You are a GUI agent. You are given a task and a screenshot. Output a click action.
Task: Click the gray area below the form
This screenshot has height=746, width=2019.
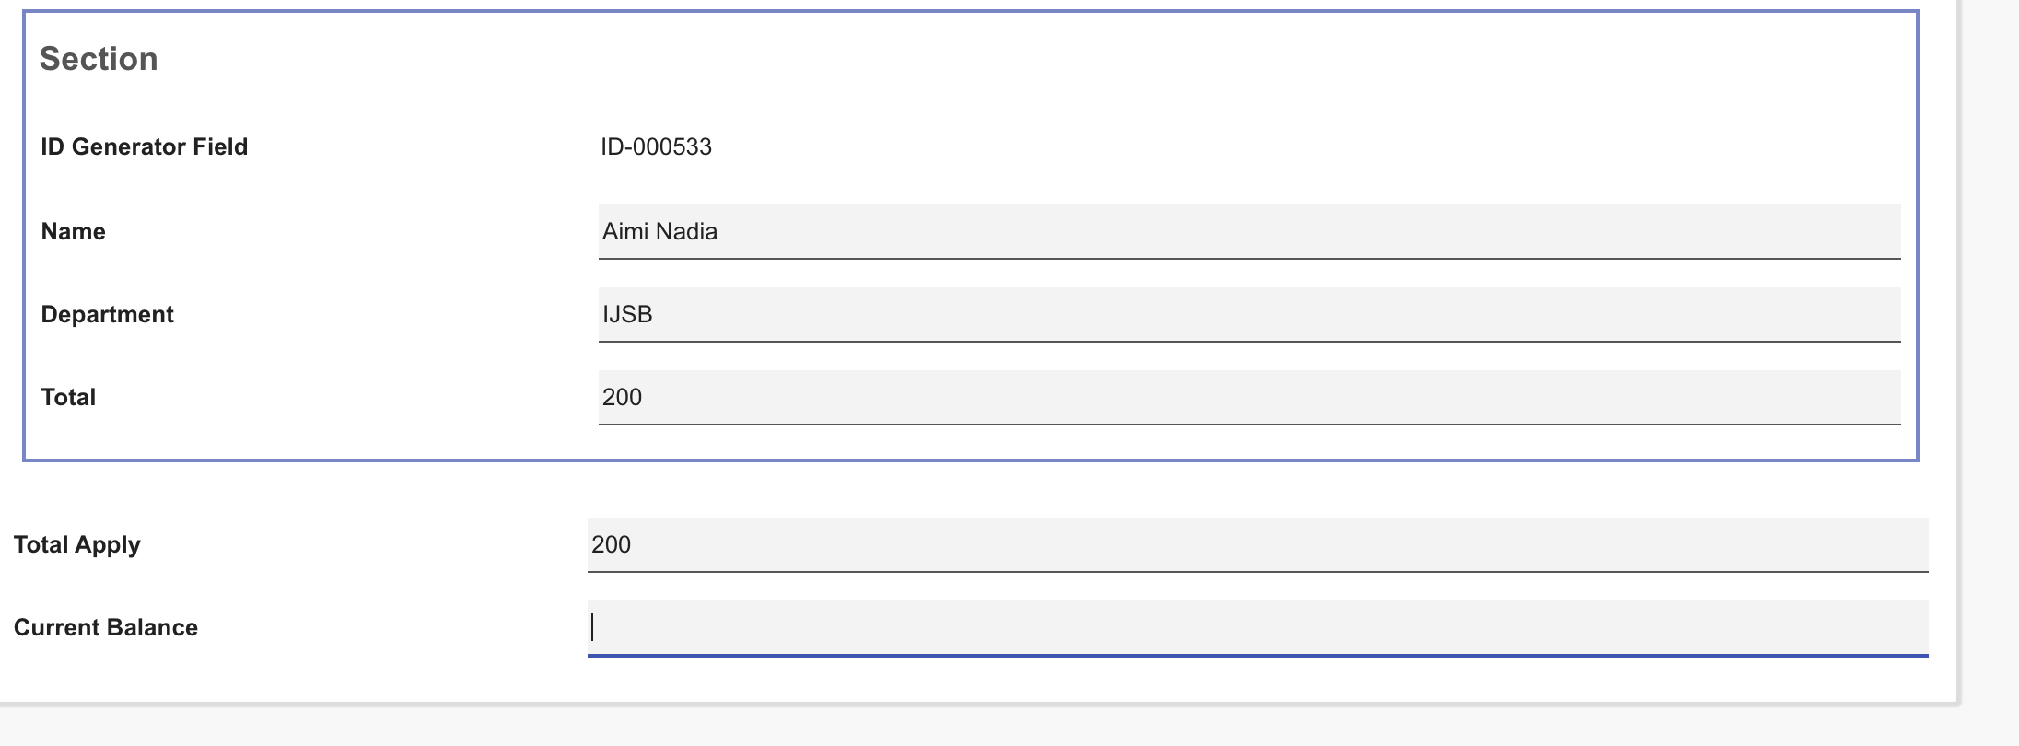pyautogui.click(x=921, y=728)
